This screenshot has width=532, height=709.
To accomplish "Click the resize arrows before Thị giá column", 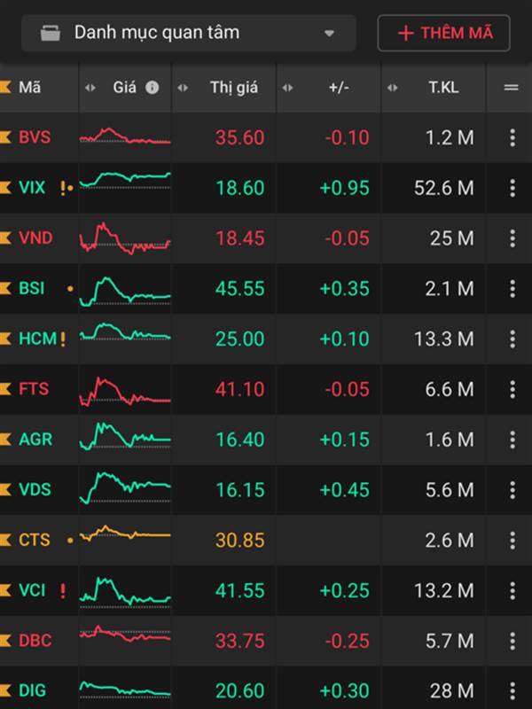I will [183, 88].
